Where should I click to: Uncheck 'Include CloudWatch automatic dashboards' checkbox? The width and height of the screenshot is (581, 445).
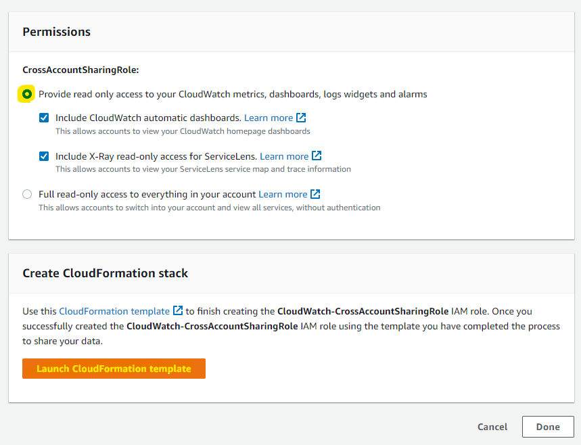click(x=44, y=118)
